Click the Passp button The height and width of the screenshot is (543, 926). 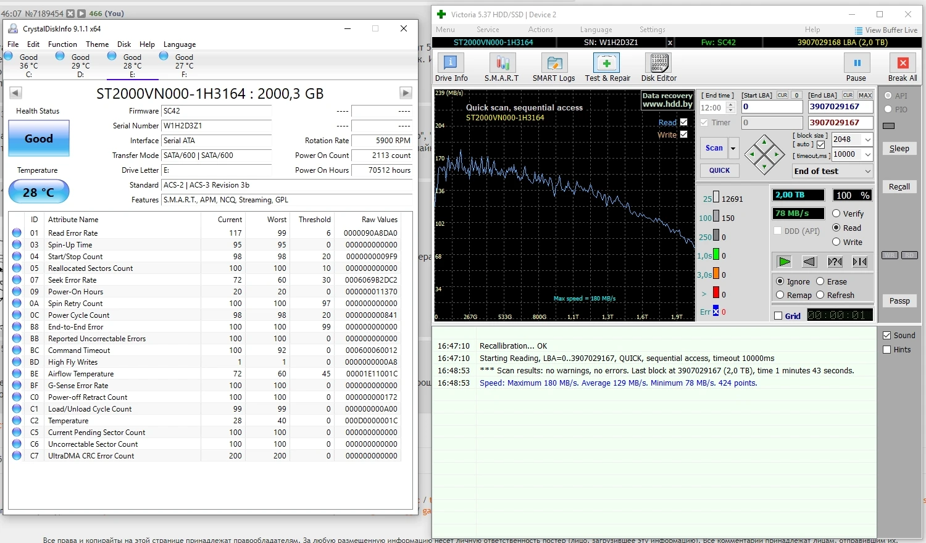(x=899, y=301)
